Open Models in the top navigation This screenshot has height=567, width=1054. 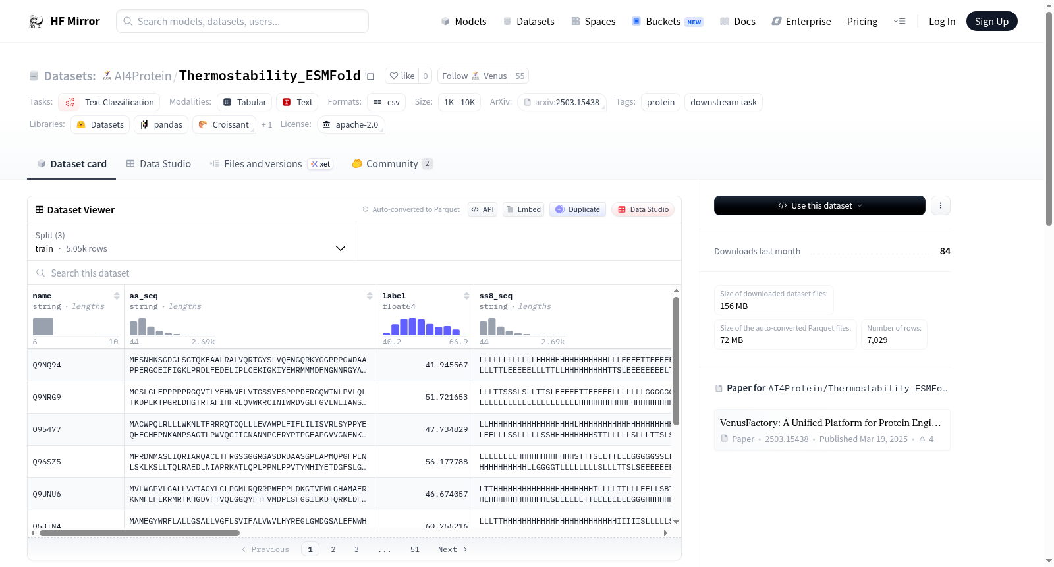coord(464,22)
